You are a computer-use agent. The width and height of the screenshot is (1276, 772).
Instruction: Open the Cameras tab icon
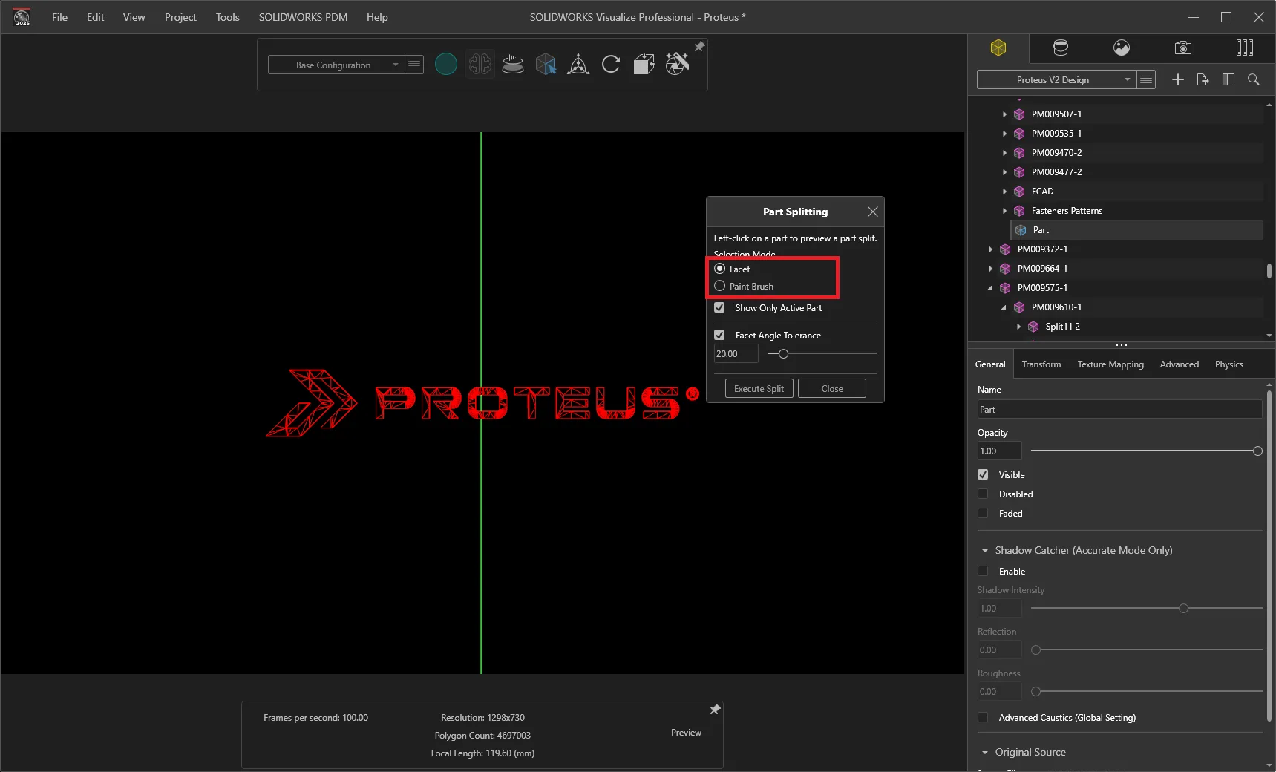(x=1183, y=48)
